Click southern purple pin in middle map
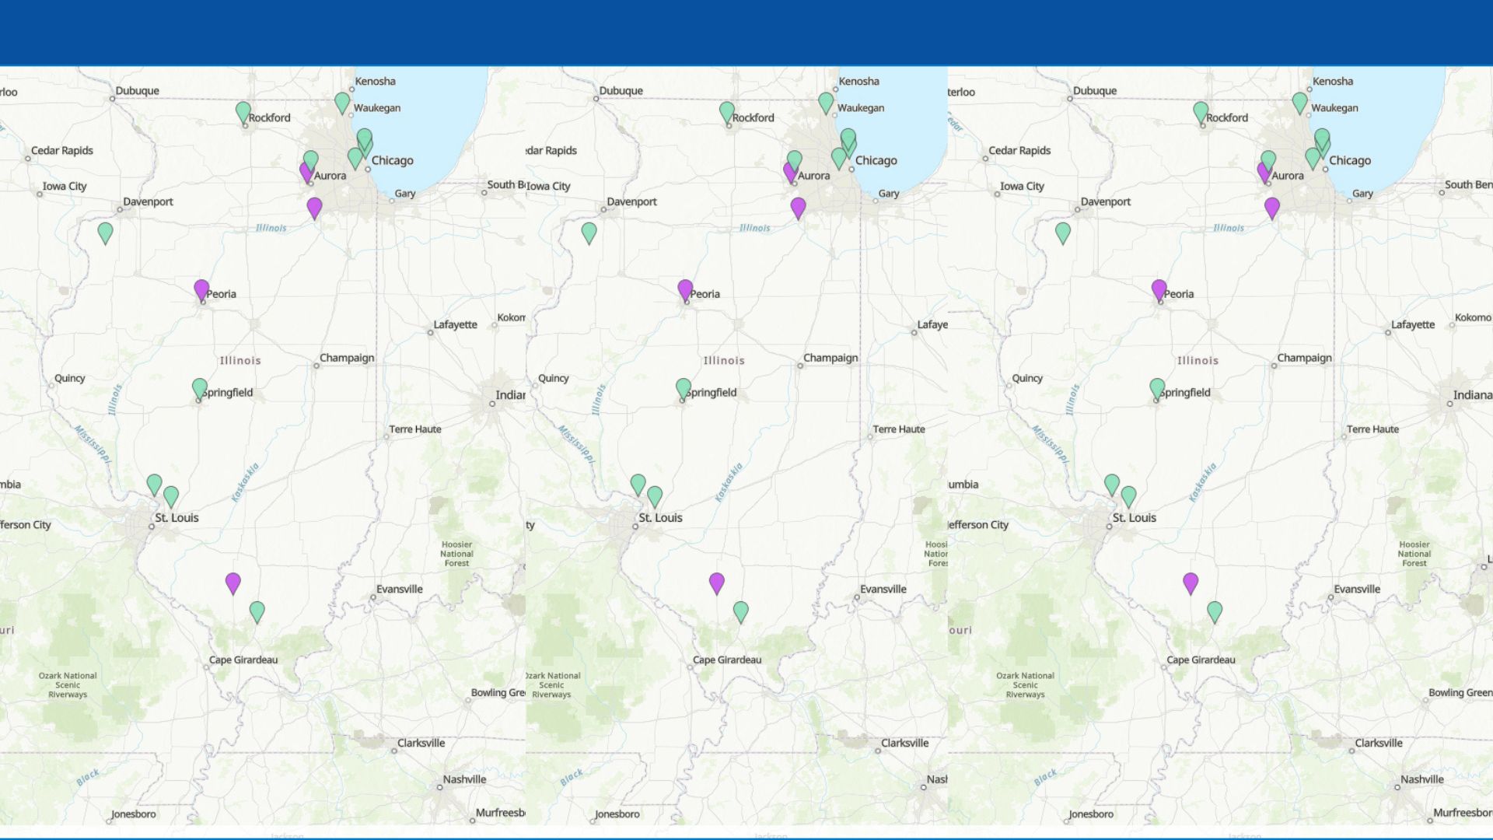Image resolution: width=1493 pixels, height=840 pixels. [x=717, y=583]
